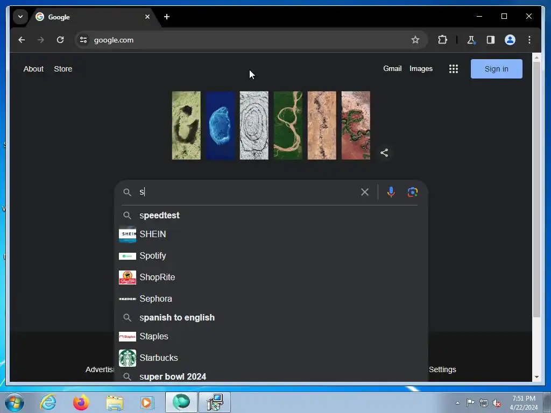This screenshot has height=413, width=551.
Task: Show hidden system tray icons
Action: click(457, 403)
